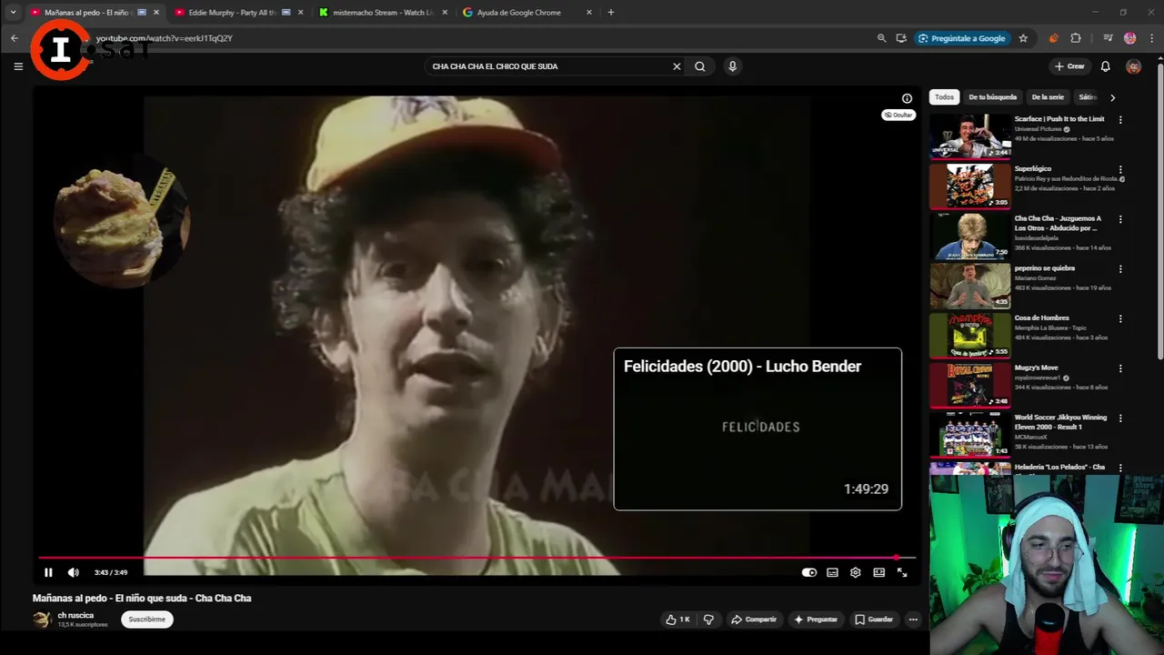This screenshot has height=655, width=1164.
Task: Dislike the video with thumbs down
Action: (709, 620)
